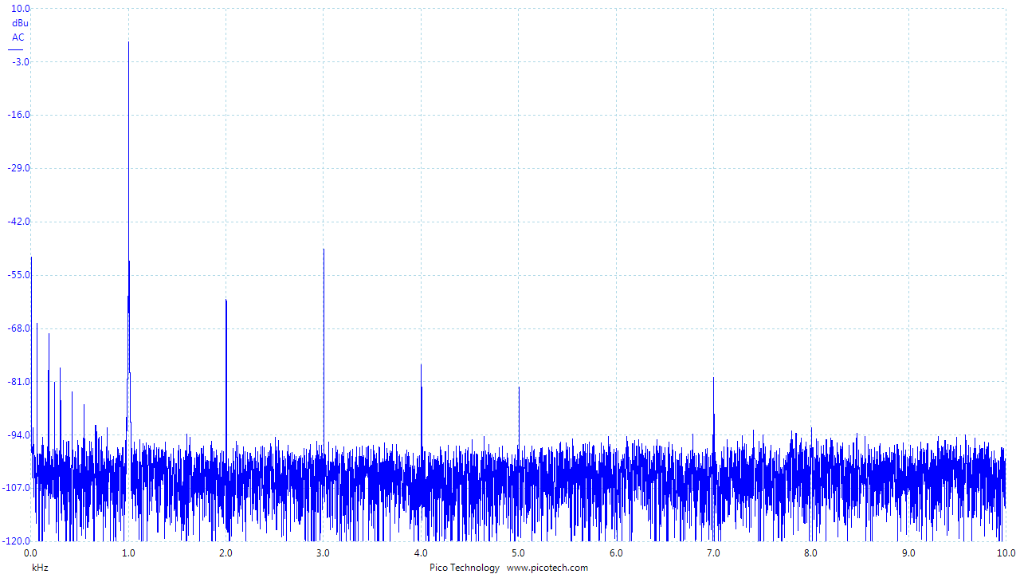Click the -120.0 amplitude axis label

pos(18,541)
